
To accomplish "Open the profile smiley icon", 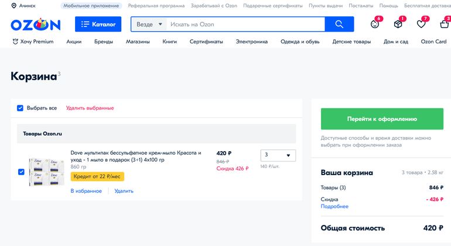I will pyautogui.click(x=375, y=24).
